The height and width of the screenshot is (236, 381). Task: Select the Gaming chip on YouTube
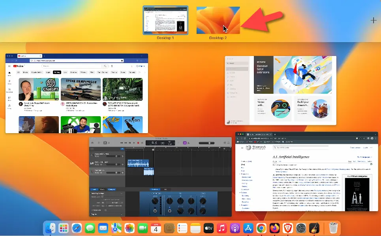coord(57,72)
